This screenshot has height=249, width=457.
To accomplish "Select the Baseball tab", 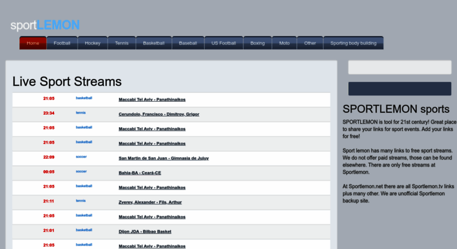I will click(188, 43).
